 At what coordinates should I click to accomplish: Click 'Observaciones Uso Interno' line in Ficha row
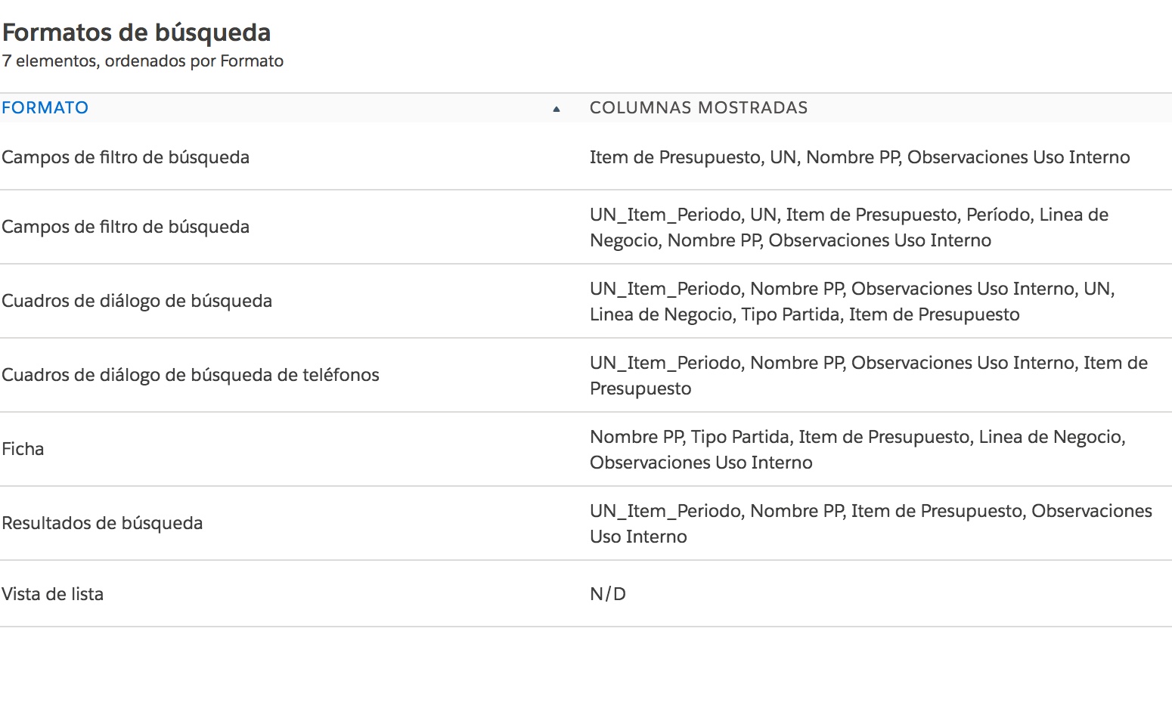(x=701, y=463)
